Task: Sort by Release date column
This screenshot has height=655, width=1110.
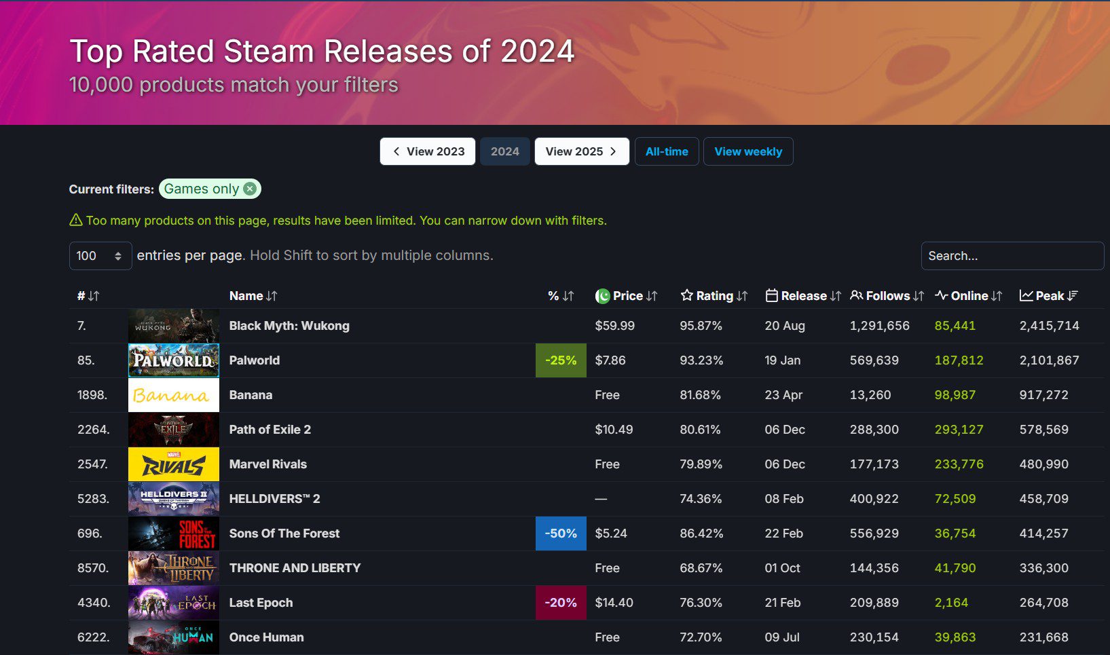Action: pyautogui.click(x=802, y=296)
